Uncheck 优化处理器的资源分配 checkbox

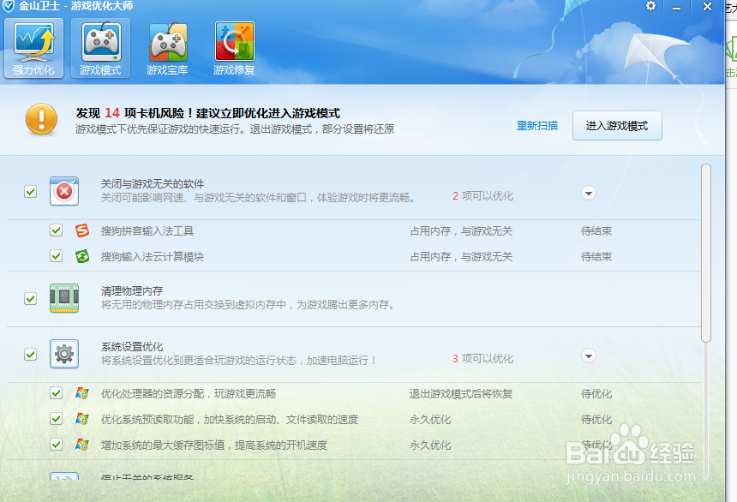(x=57, y=393)
